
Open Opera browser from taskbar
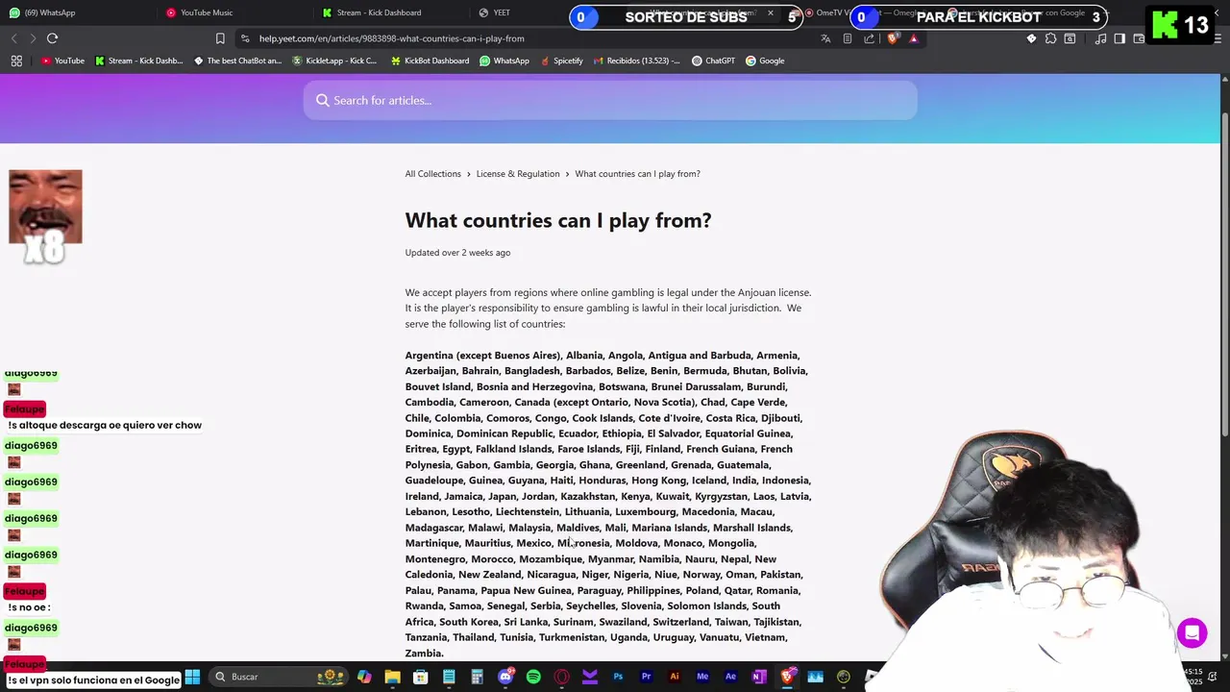pyautogui.click(x=561, y=677)
